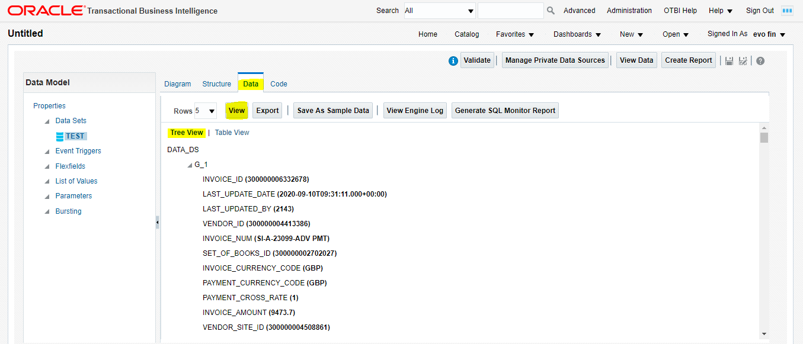Select the Structure tab

[x=216, y=83]
